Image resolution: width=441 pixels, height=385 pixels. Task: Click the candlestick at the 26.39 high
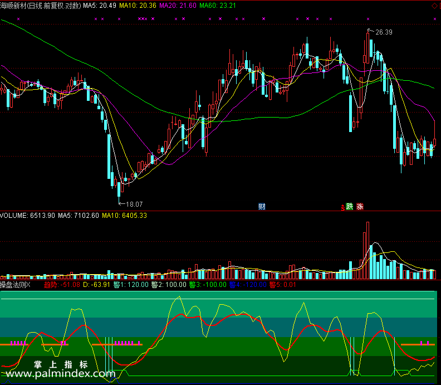point(367,46)
